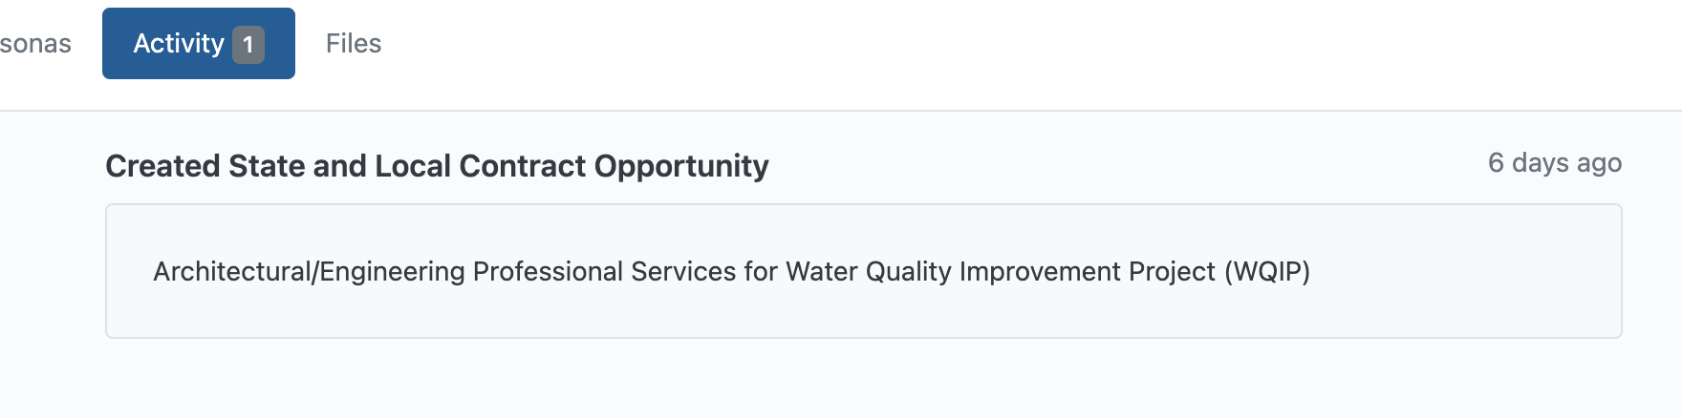The width and height of the screenshot is (1682, 418).
Task: Click the Created State and Local Contract Opportunity heading
Action: point(437,166)
